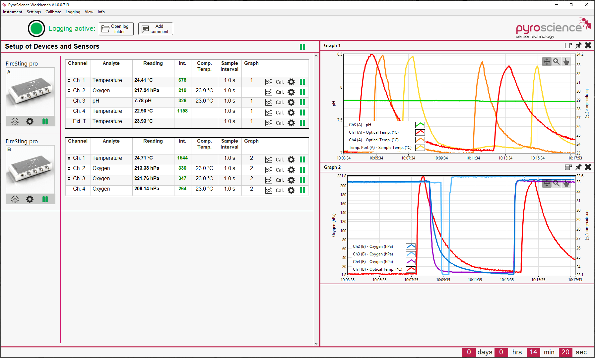595x358 pixels.
Task: Select the zoom magnifier in Graph 1
Action: tap(557, 61)
